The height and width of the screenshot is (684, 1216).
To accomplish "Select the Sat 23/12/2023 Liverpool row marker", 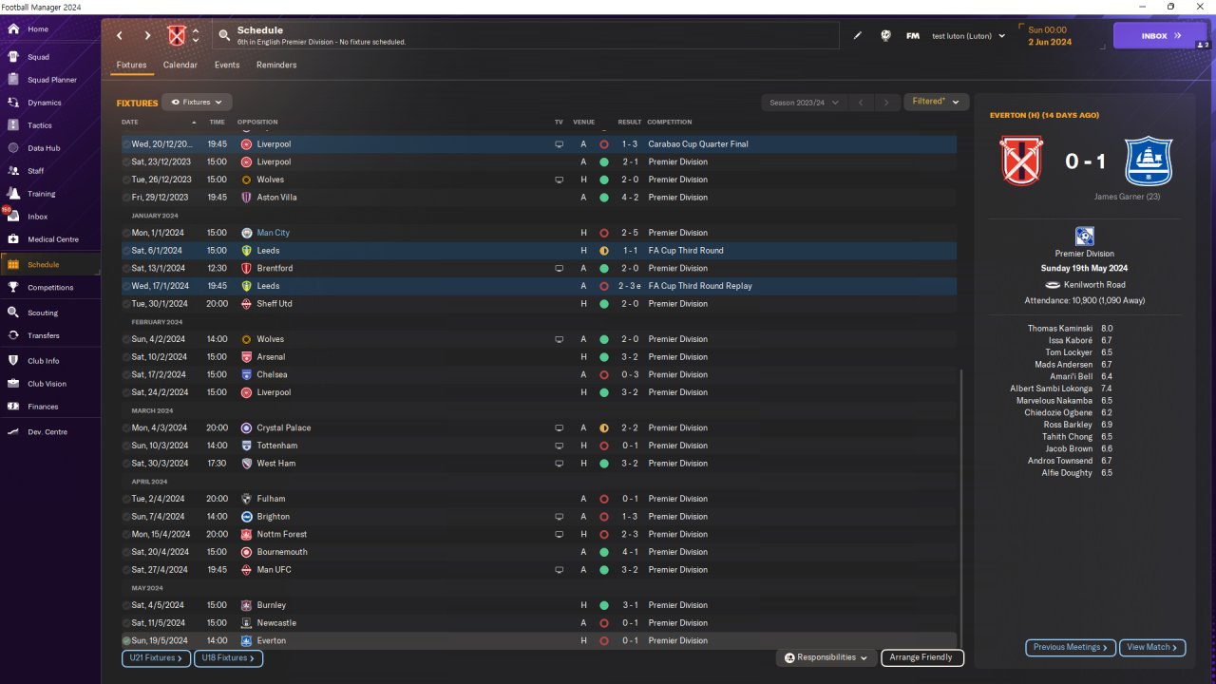I will coord(126,162).
